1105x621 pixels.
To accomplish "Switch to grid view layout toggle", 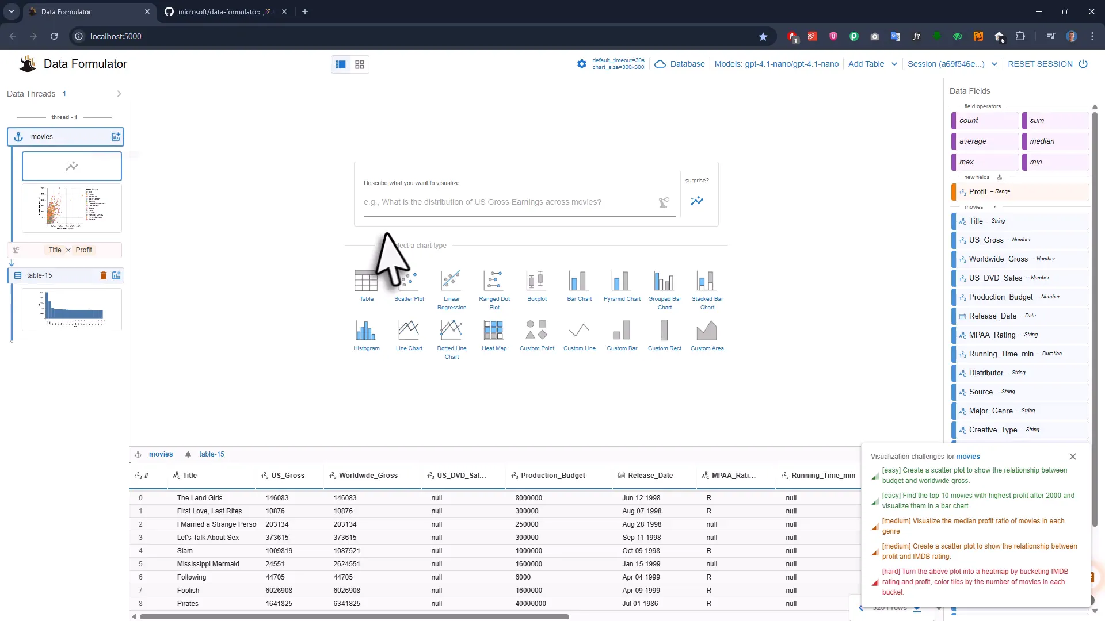I will click(x=360, y=64).
